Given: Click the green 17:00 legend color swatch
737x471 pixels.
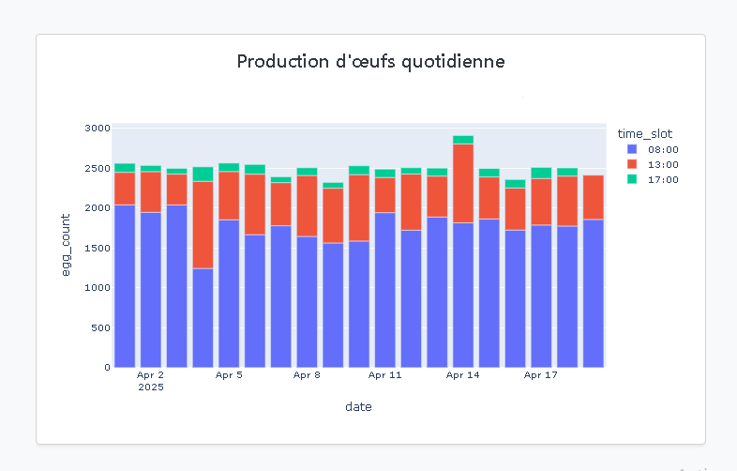Looking at the screenshot, I should click(x=631, y=179).
